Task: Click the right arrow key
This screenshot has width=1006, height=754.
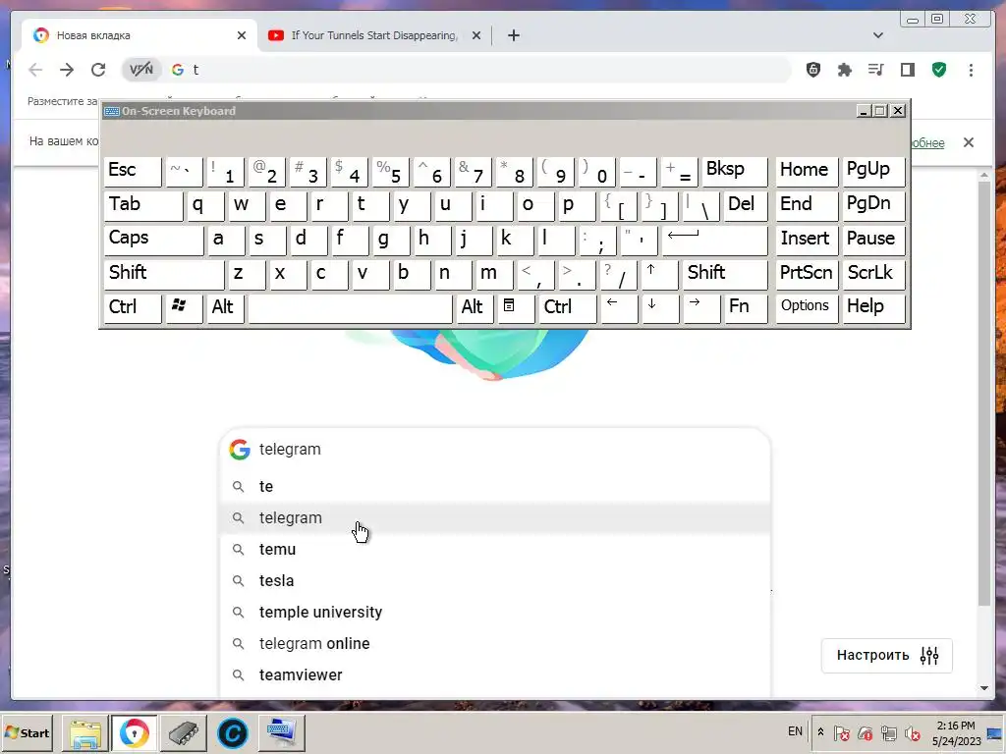Action: 701,307
